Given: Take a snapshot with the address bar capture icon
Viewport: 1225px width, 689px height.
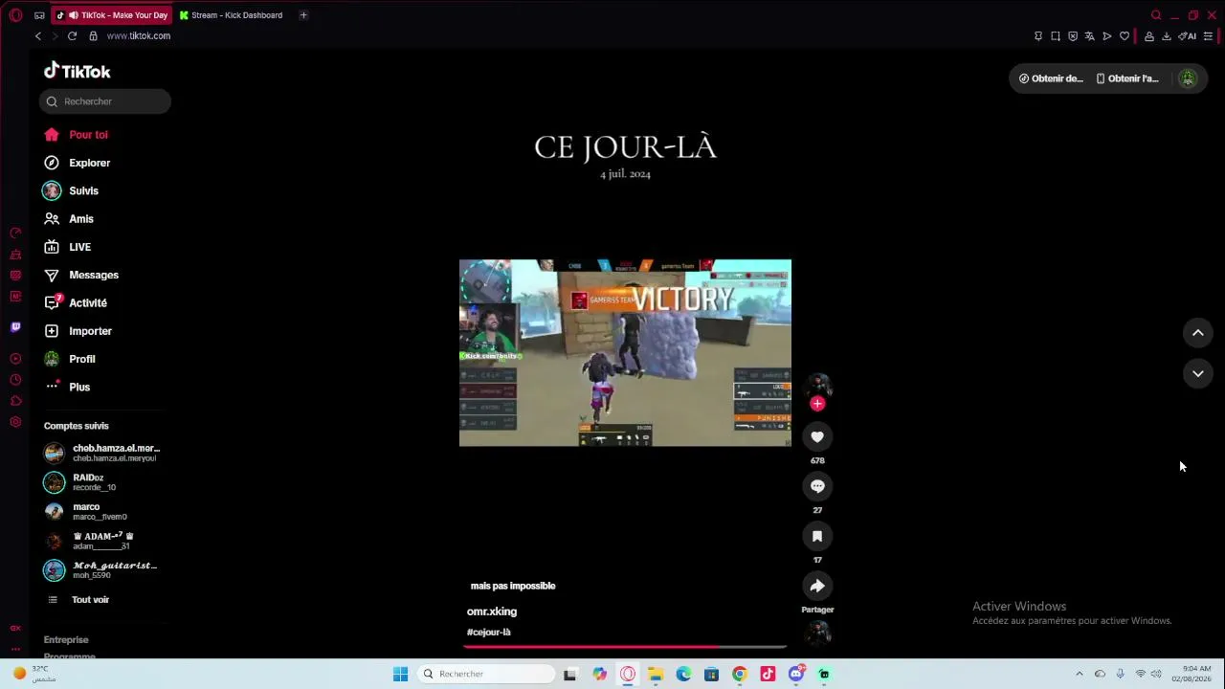Looking at the screenshot, I should (x=1056, y=36).
